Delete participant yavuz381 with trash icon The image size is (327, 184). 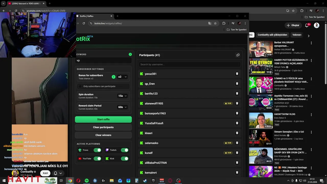click(x=237, y=74)
